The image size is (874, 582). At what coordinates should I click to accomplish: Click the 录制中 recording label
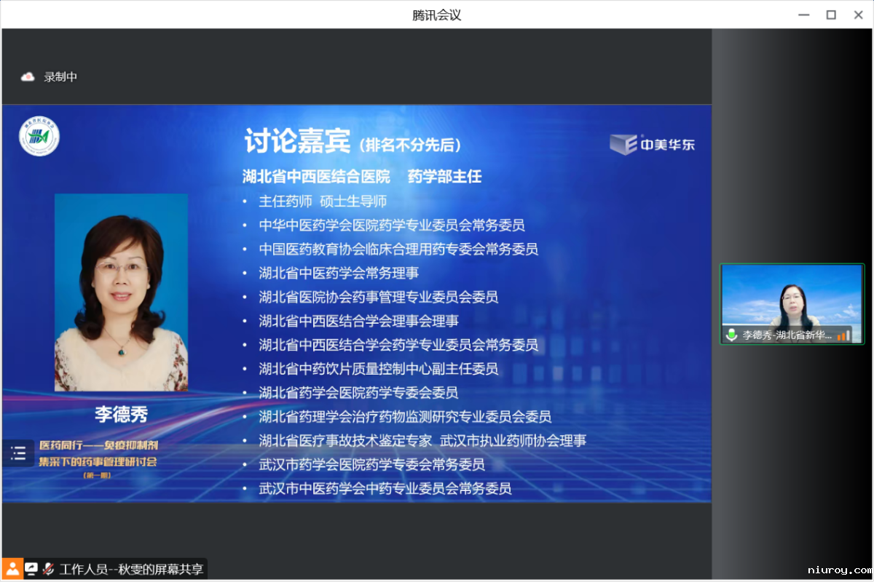[x=60, y=76]
